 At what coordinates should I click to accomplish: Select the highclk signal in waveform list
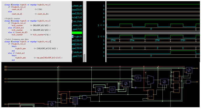coord(78,37)
